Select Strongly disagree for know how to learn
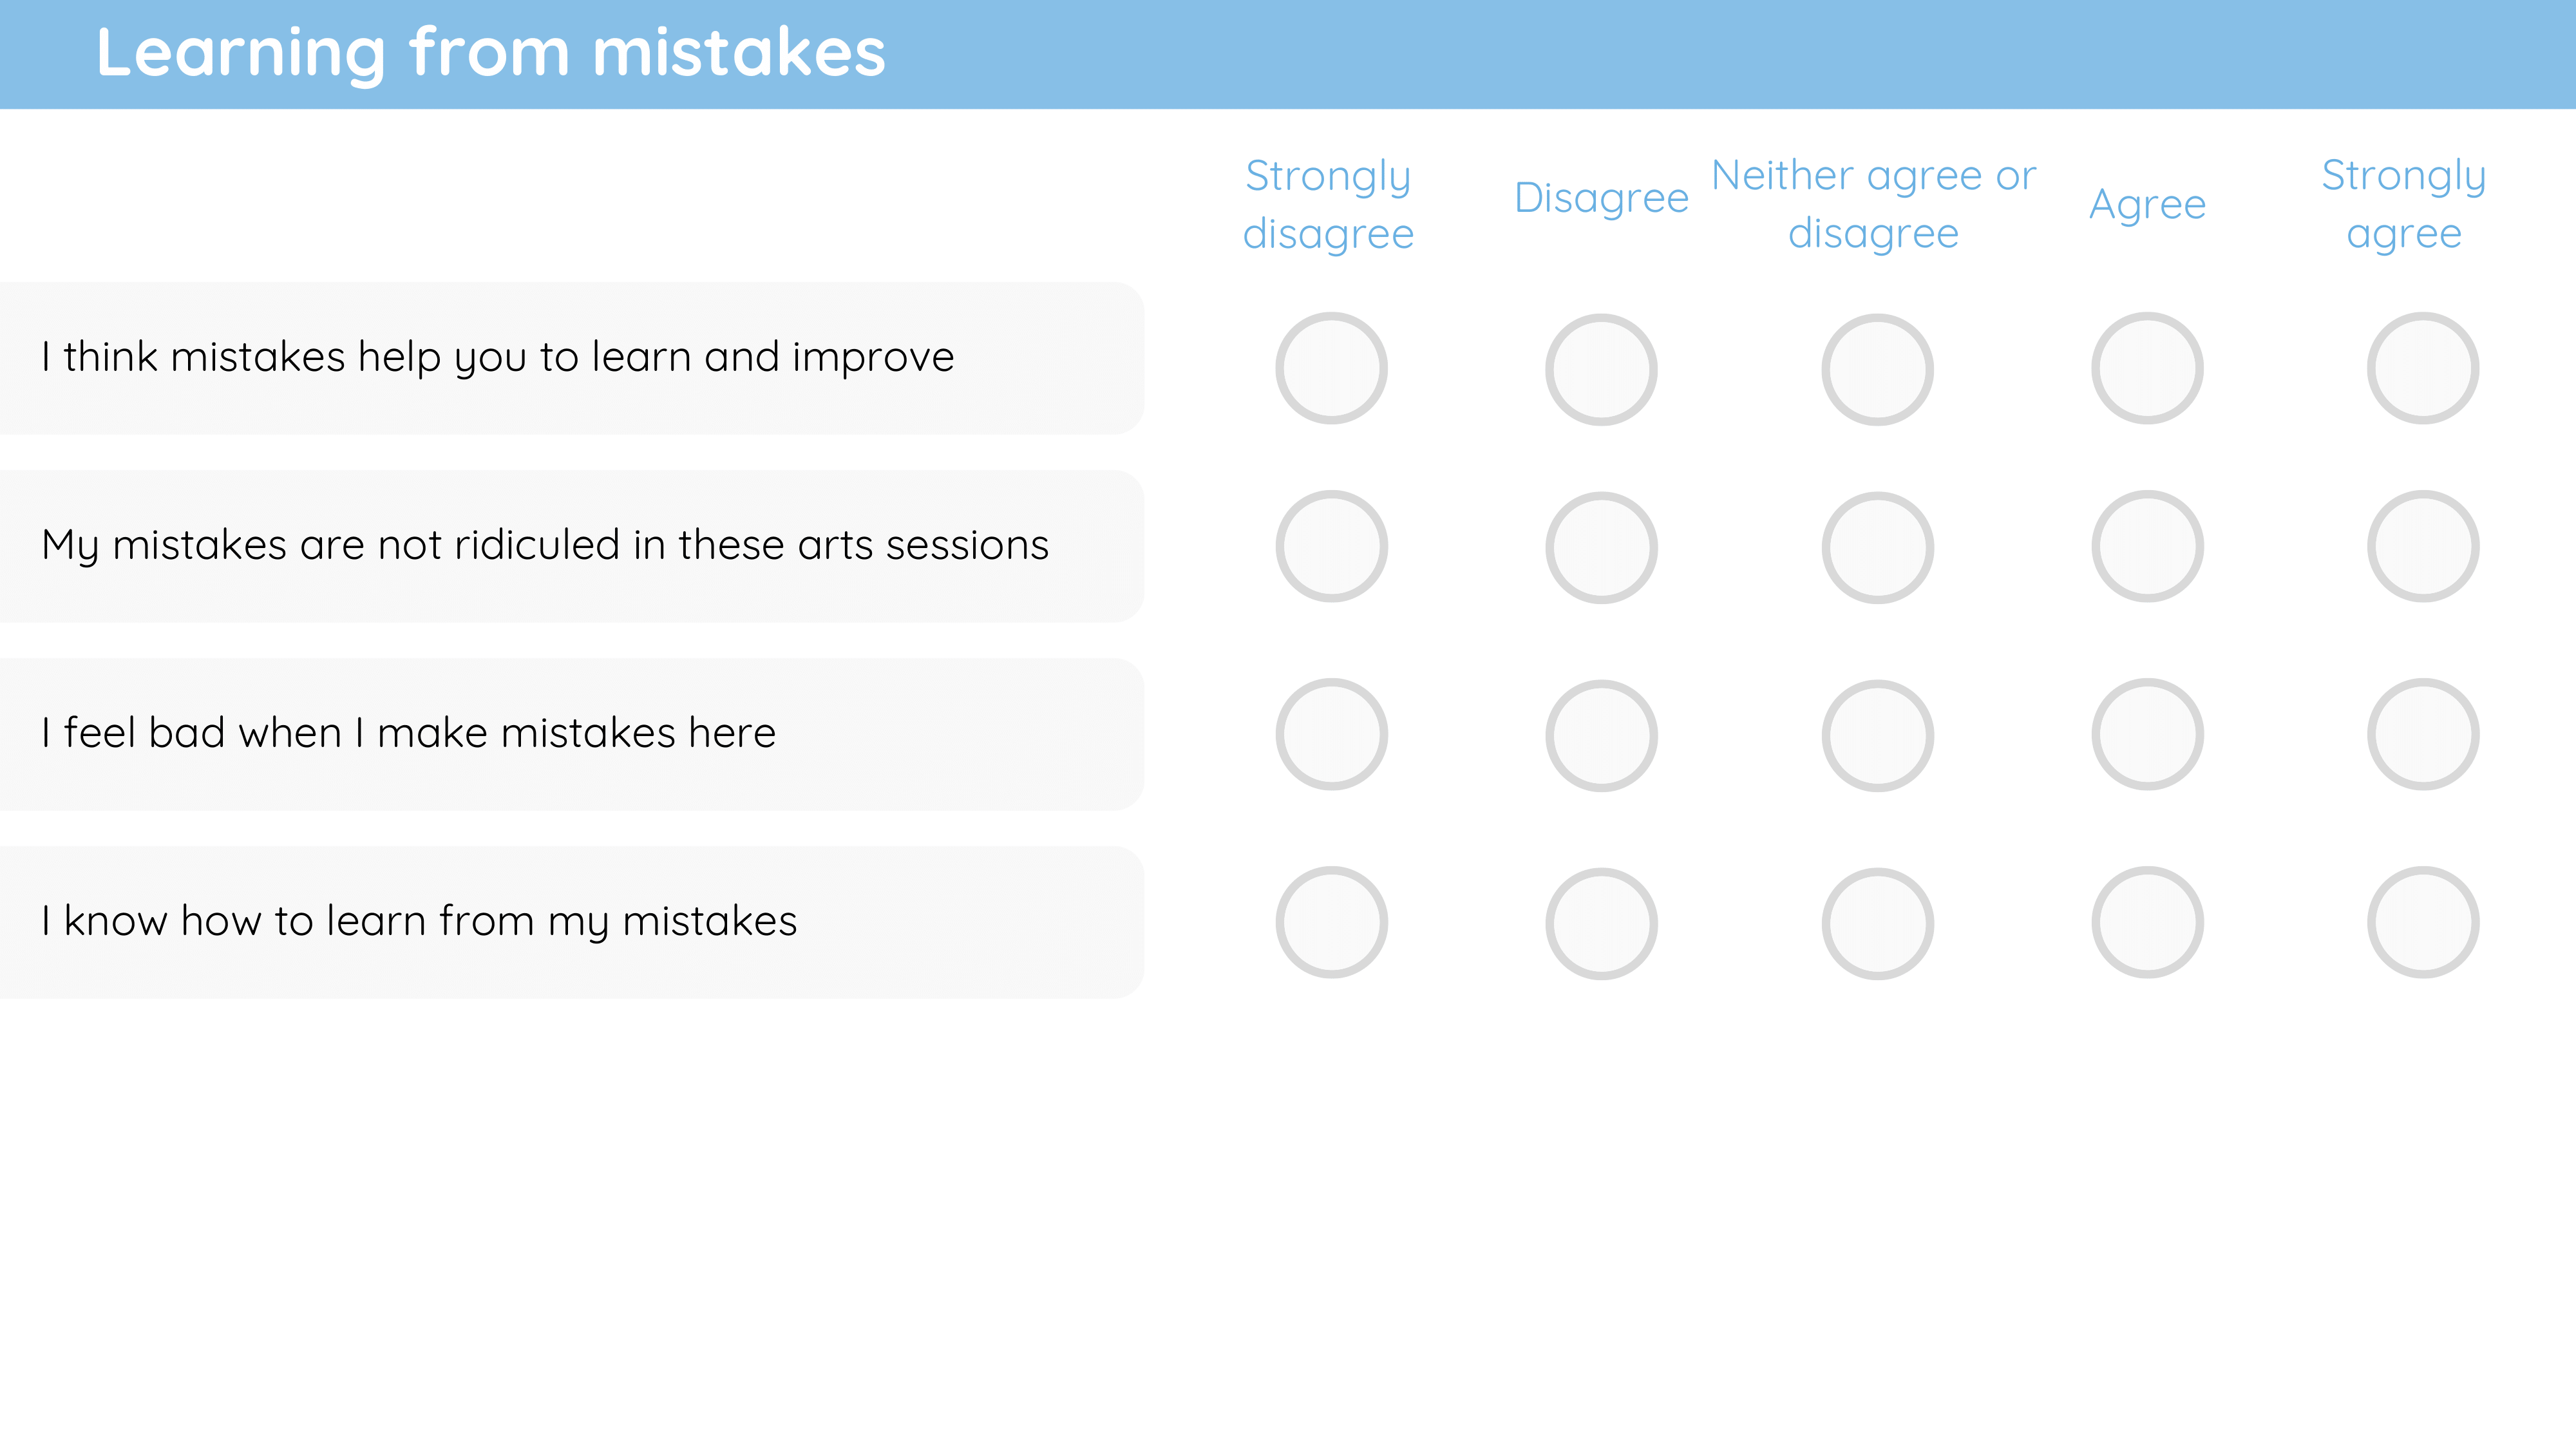This screenshot has width=2576, height=1449. pos(1331,922)
